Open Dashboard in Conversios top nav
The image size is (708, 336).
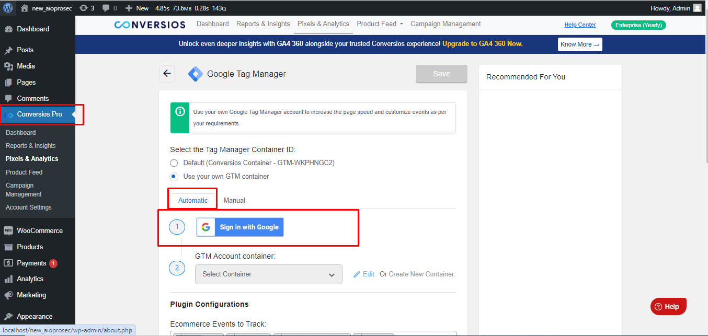[213, 24]
